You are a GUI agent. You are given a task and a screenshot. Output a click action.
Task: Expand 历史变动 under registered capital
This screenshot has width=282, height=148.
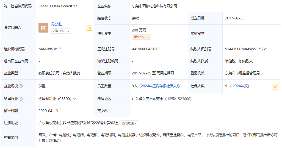click(x=141, y=37)
